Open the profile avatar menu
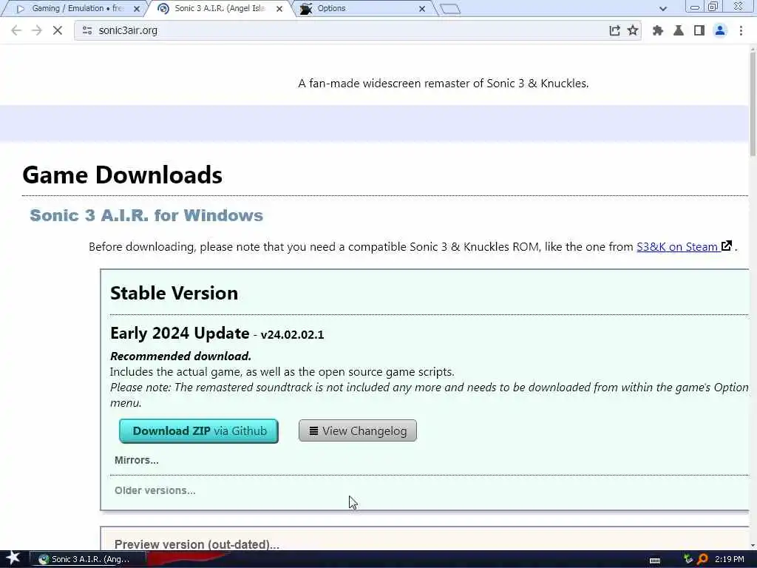The width and height of the screenshot is (757, 568). pos(720,30)
